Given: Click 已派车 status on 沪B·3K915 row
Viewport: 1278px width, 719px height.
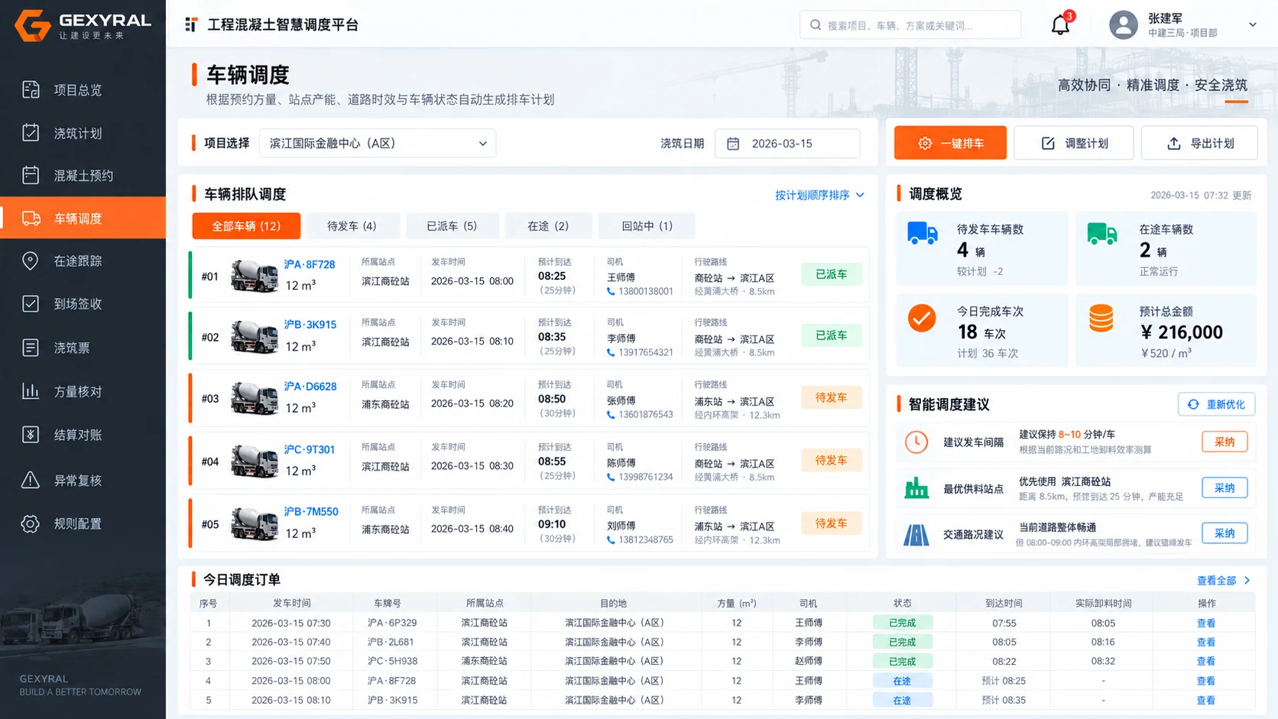Looking at the screenshot, I should (x=832, y=335).
